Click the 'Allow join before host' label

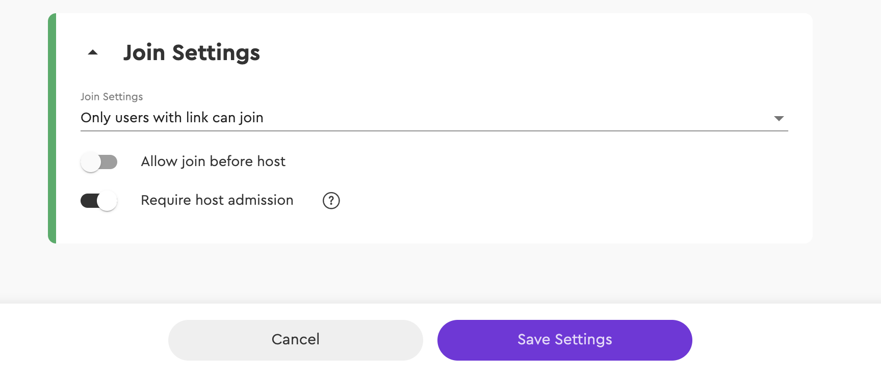click(213, 161)
